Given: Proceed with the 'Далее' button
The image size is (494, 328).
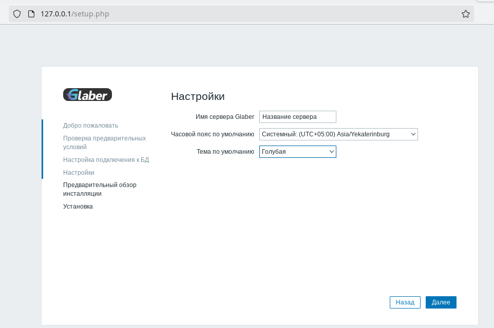Looking at the screenshot, I should click(x=441, y=302).
